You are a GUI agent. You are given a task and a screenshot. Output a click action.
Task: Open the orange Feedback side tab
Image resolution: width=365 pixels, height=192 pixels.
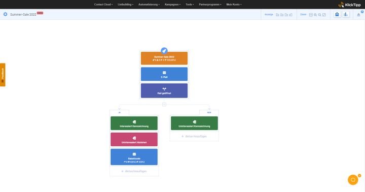(3, 75)
